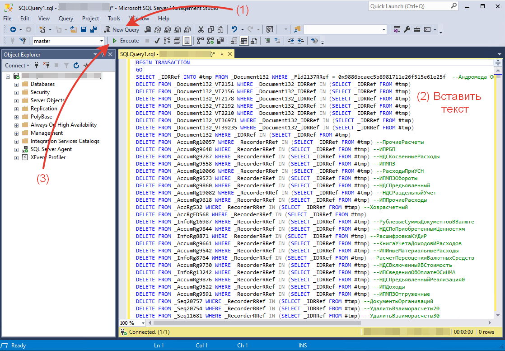Click the MDX query icon

[158, 29]
